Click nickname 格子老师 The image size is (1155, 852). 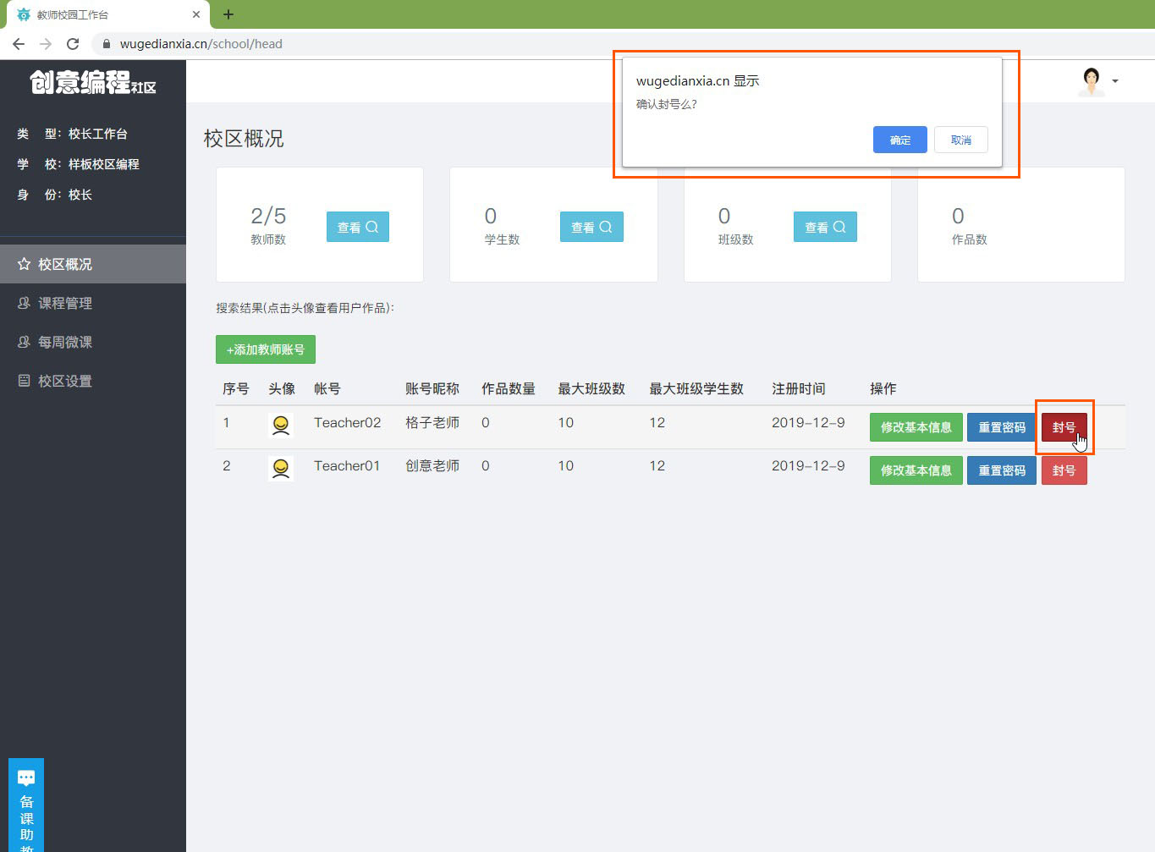tap(432, 422)
